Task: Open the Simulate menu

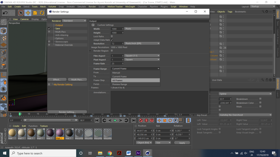Action: point(81,7)
